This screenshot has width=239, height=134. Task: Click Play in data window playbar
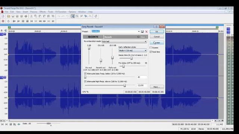(x=15, y=124)
